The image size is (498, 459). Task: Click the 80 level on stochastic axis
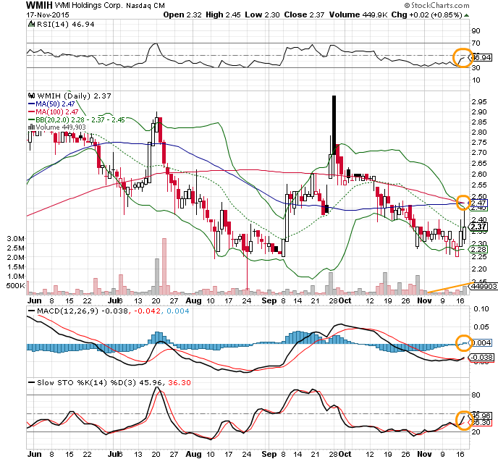point(476,395)
